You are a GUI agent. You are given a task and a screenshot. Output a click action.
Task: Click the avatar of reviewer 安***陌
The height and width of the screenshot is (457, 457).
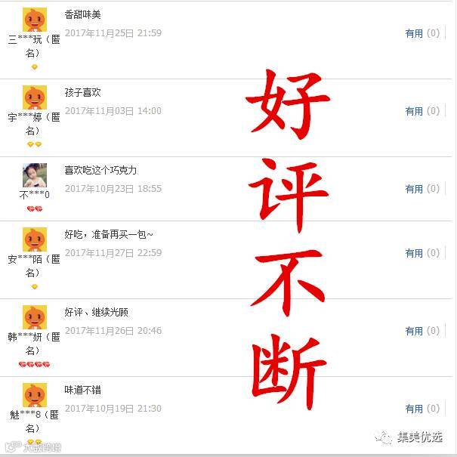point(35,239)
